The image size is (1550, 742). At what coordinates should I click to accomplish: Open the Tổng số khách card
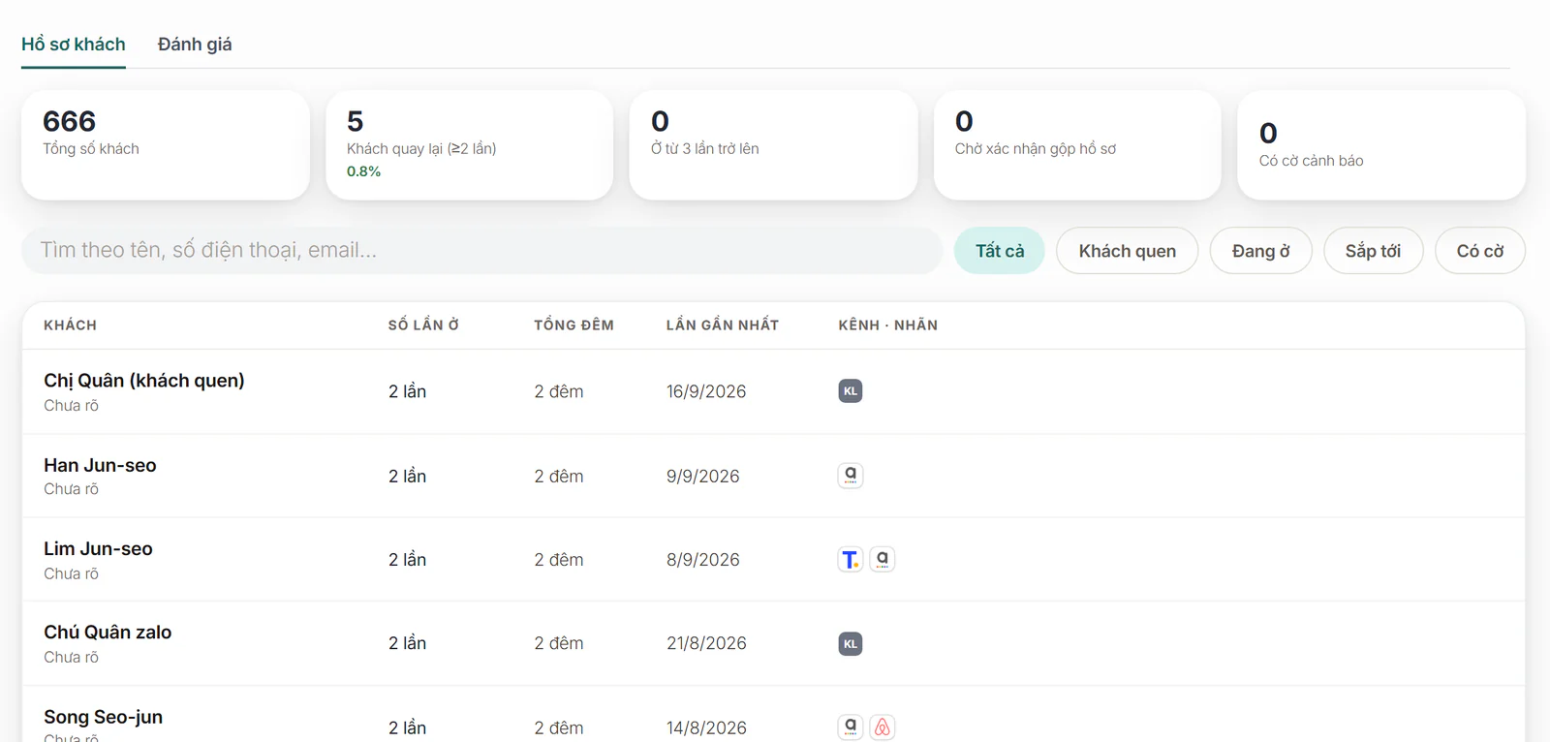coord(166,145)
